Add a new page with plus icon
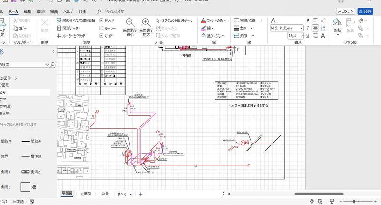This screenshot has height=205, width=381. click(x=140, y=194)
